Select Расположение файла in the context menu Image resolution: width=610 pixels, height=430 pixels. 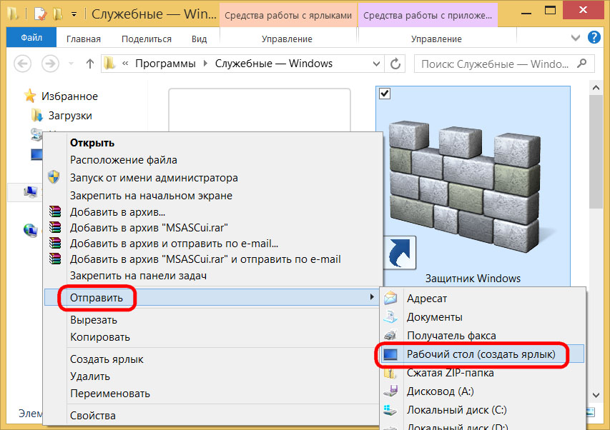point(212,160)
